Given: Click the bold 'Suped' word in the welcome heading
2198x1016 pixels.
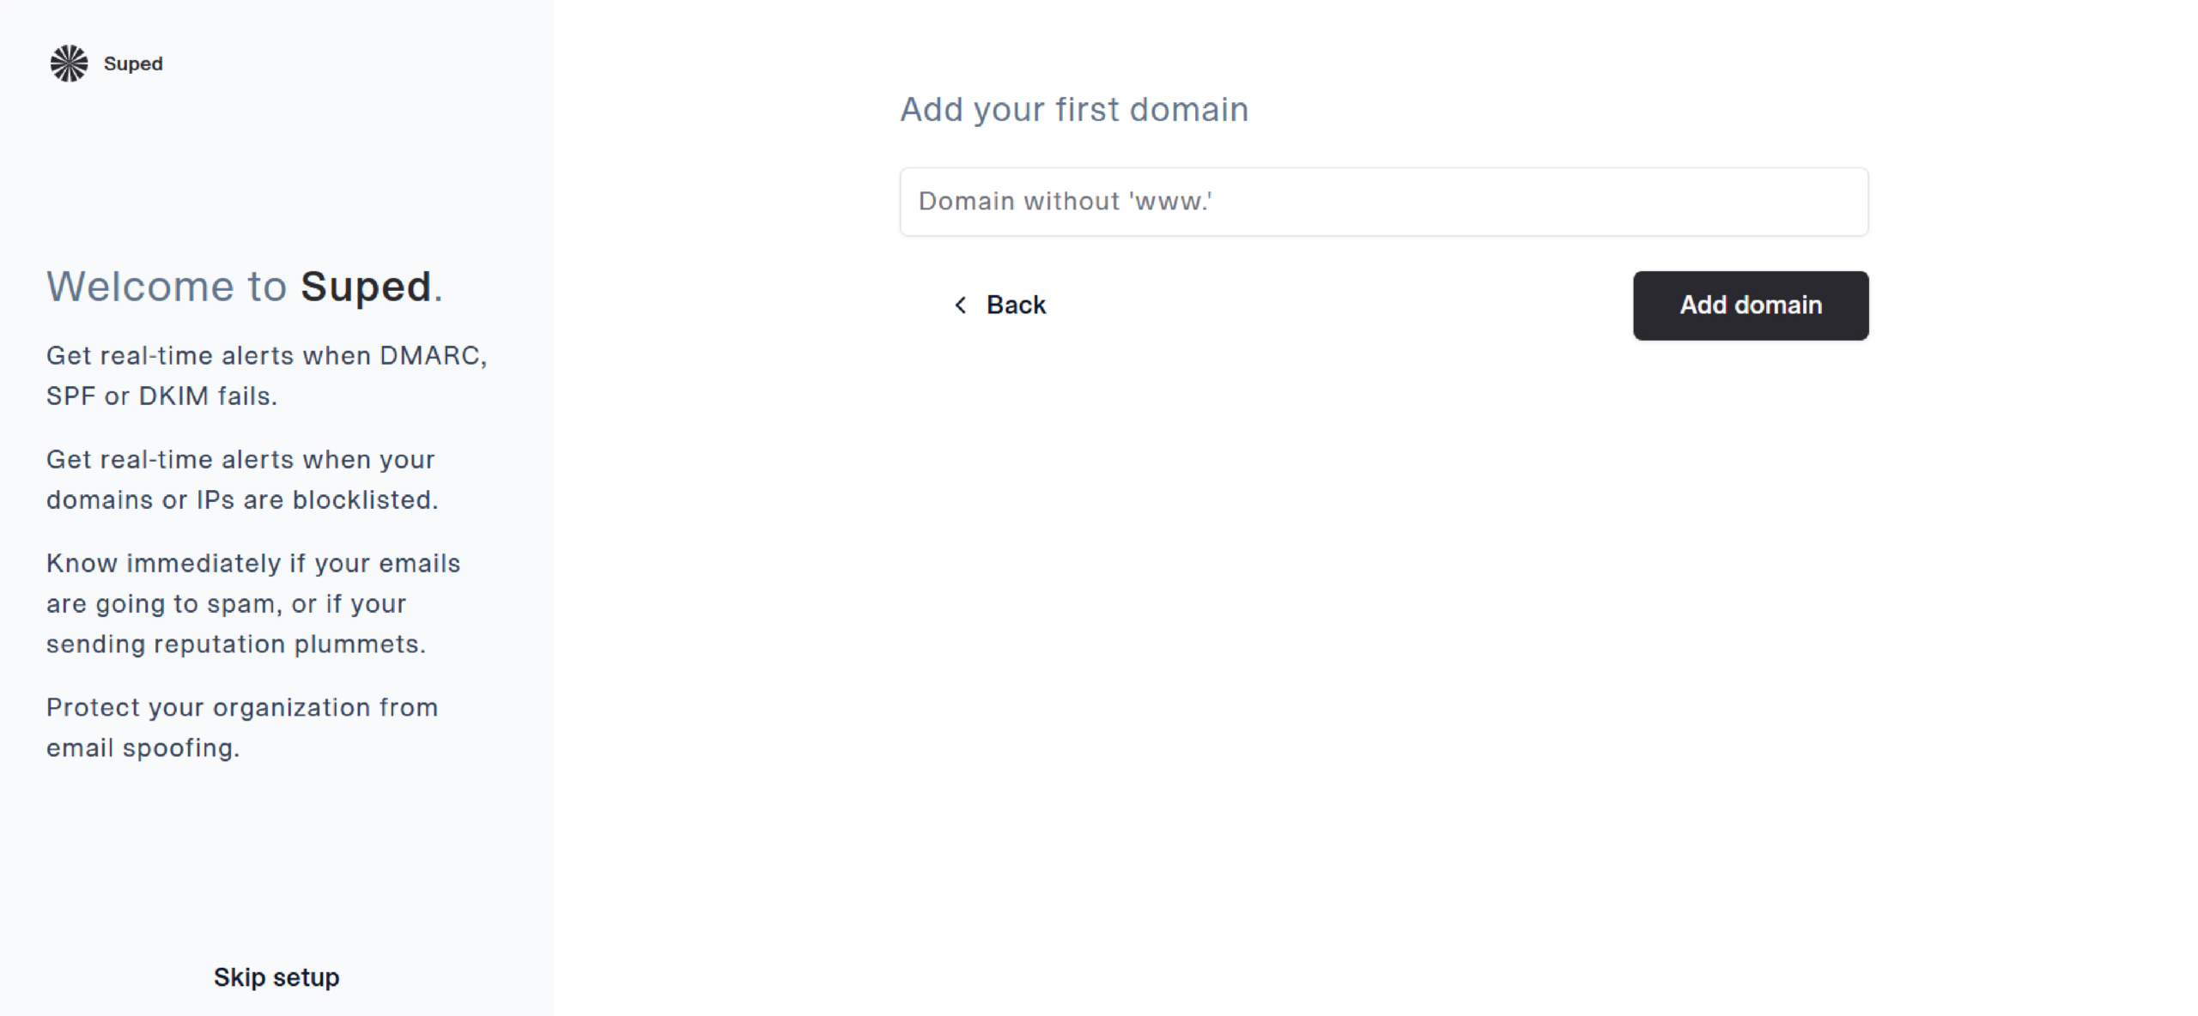Looking at the screenshot, I should click(x=366, y=287).
